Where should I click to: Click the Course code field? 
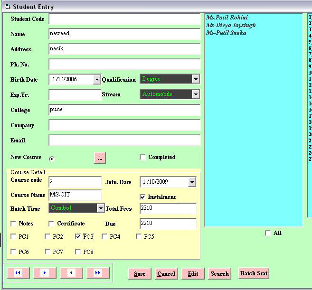pos(75,182)
